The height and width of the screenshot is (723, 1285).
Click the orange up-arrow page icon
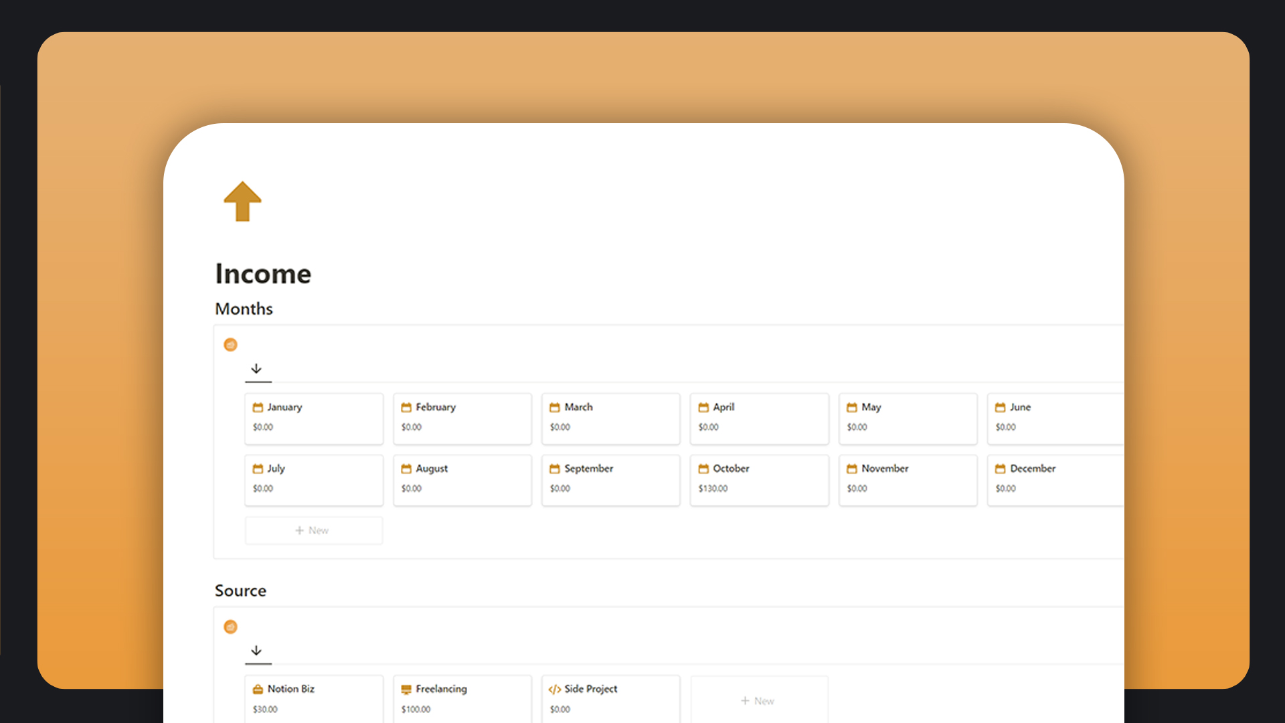click(242, 201)
